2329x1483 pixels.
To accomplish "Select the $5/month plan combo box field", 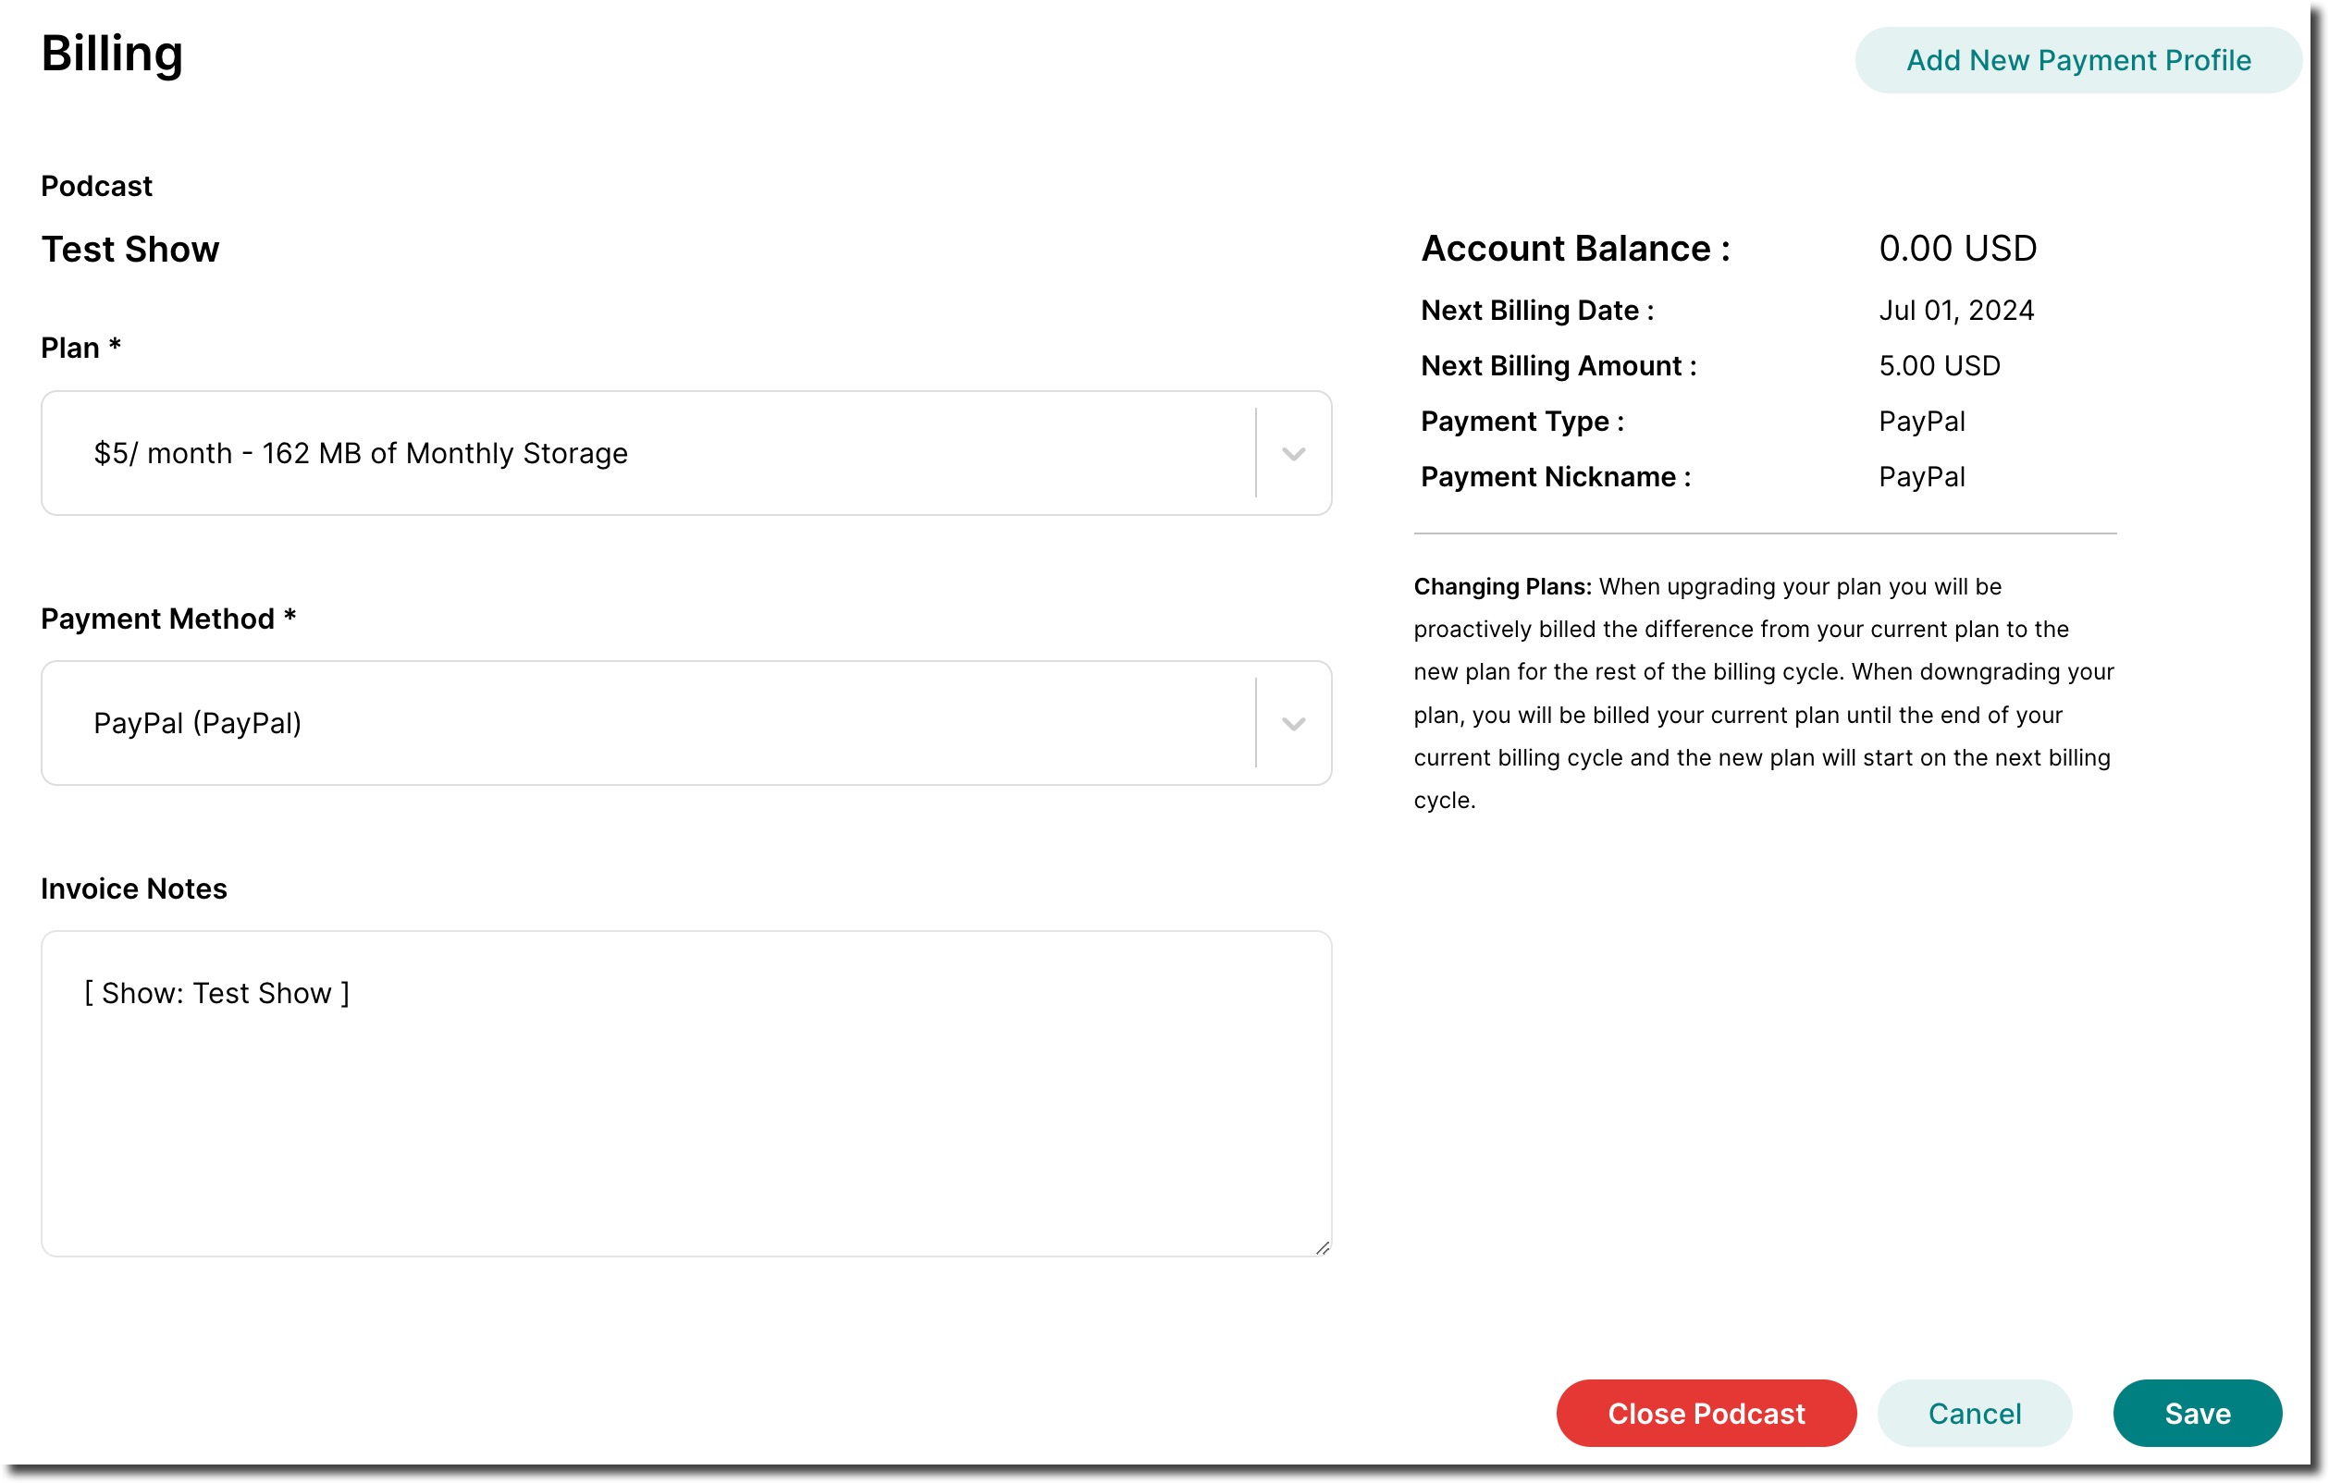I will 685,453.
